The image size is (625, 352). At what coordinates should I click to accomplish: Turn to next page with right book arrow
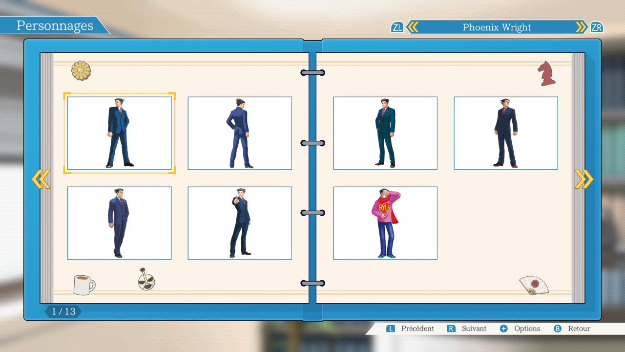coord(583,179)
